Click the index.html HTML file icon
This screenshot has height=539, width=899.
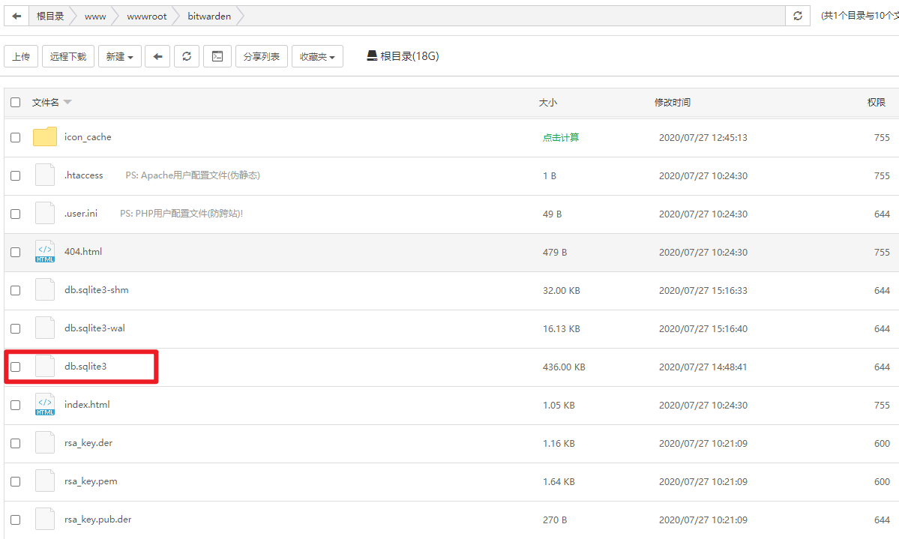(x=44, y=404)
